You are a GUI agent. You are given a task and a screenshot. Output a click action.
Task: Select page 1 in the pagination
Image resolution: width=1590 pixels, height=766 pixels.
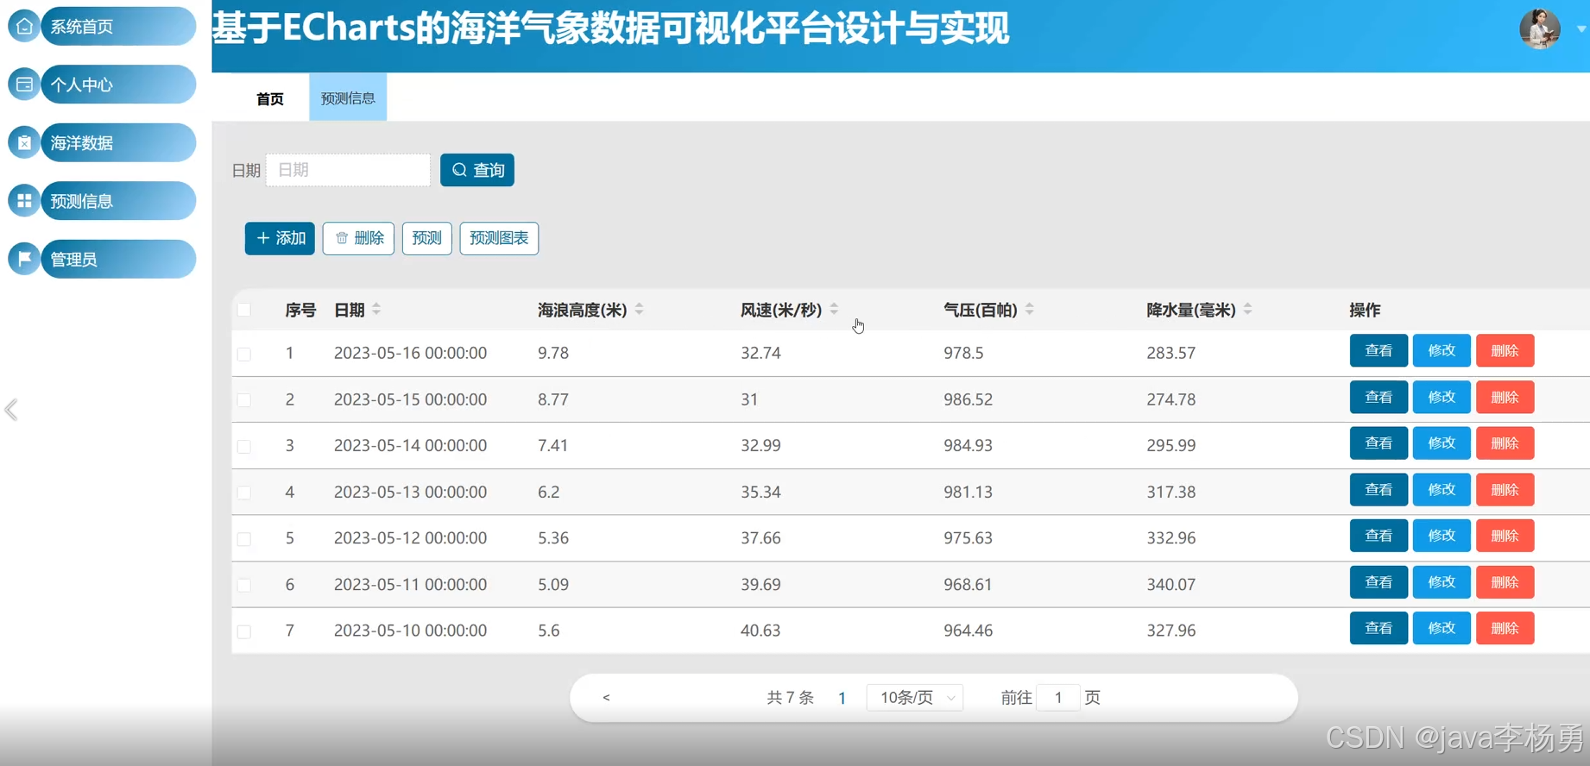tap(842, 698)
